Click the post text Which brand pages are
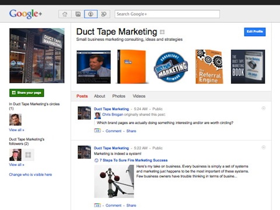This screenshot has height=210, width=280. coord(165,123)
